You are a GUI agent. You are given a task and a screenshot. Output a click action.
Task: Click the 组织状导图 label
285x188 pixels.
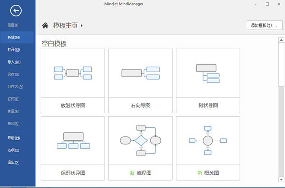click(73, 173)
